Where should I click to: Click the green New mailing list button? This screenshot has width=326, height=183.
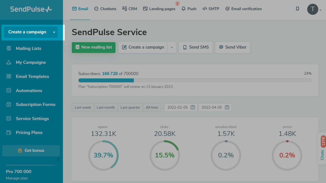(x=93, y=47)
